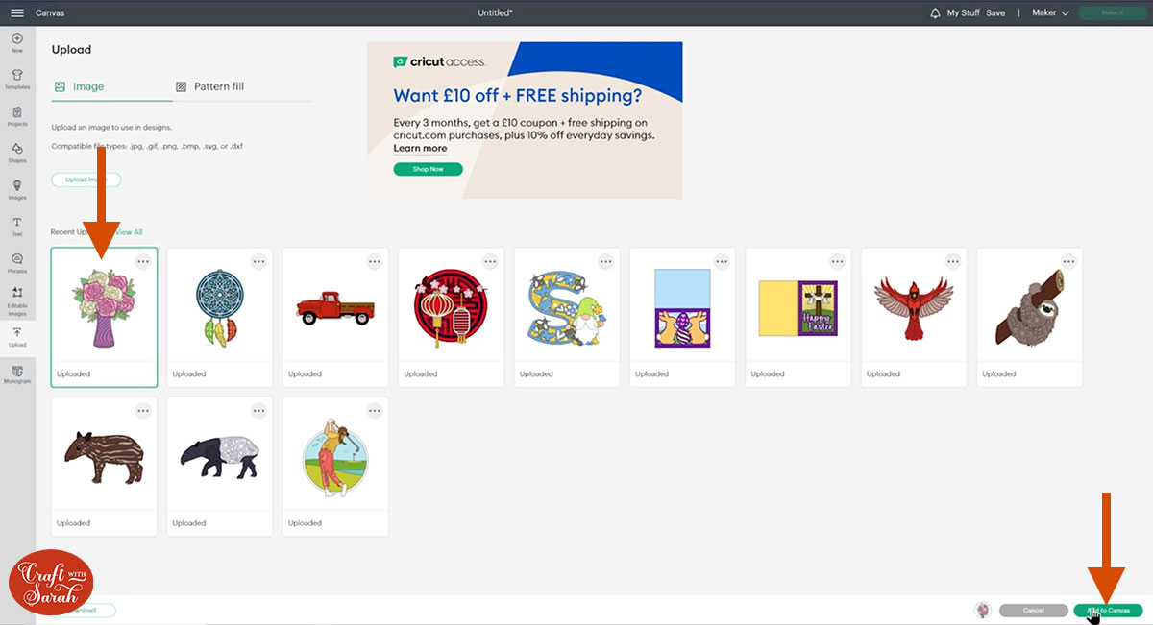Open the hamburger menu
Viewport: 1153px width, 625px height.
pyautogui.click(x=17, y=12)
